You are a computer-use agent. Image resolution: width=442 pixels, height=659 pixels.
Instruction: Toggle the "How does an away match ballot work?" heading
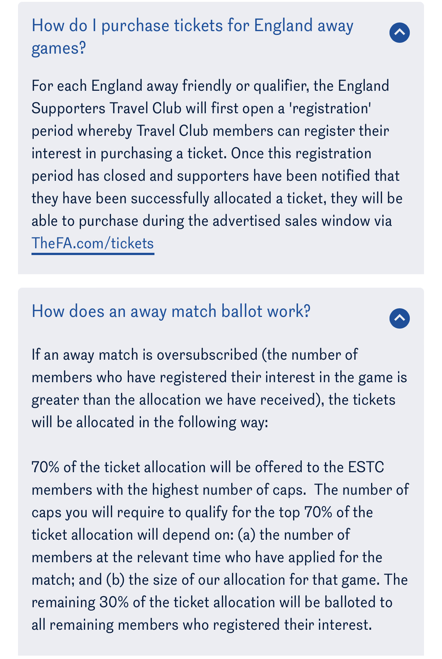pyautogui.click(x=171, y=311)
